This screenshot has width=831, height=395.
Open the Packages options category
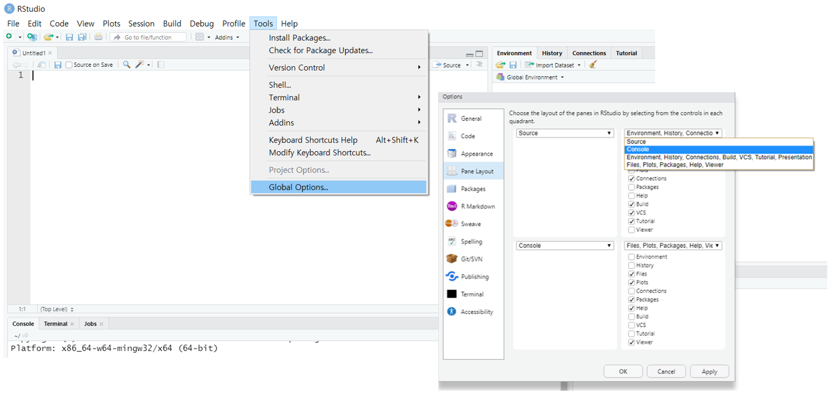pyautogui.click(x=474, y=189)
